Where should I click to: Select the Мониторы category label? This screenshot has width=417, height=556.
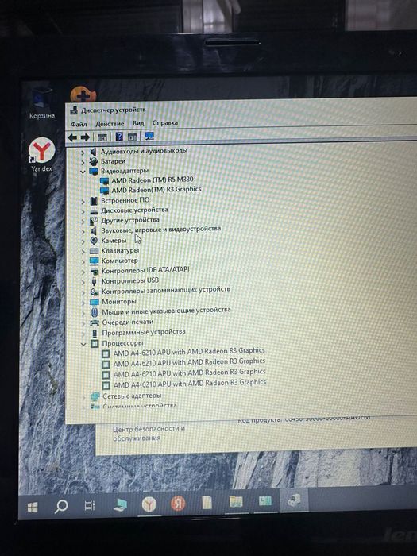coord(119,302)
